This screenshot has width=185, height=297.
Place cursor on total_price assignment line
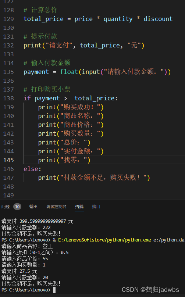98,19
